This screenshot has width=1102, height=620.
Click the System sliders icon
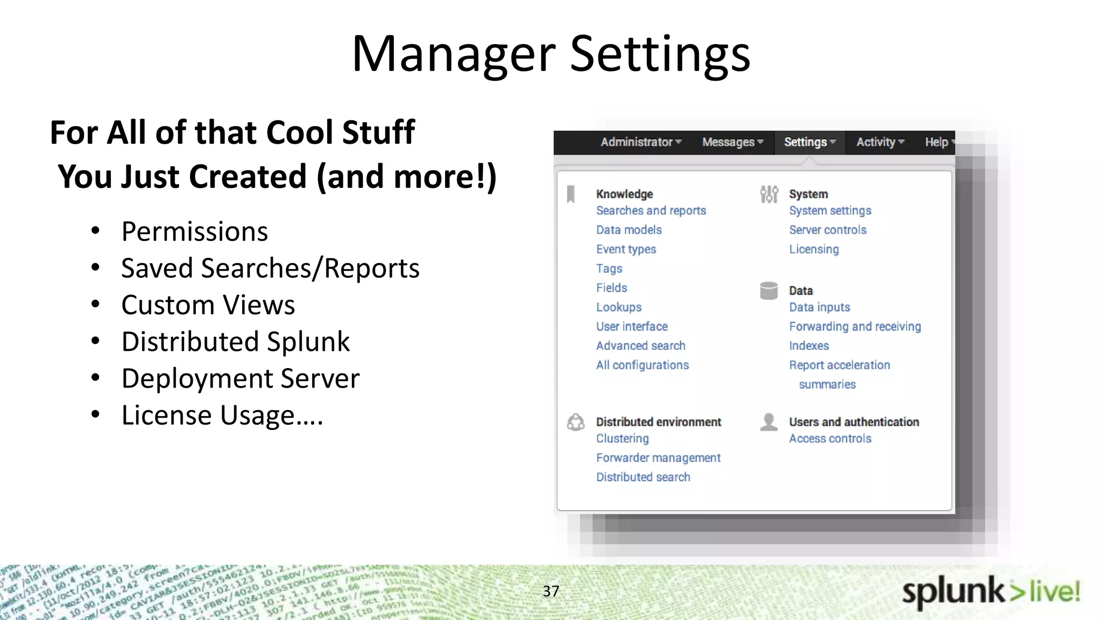click(769, 194)
